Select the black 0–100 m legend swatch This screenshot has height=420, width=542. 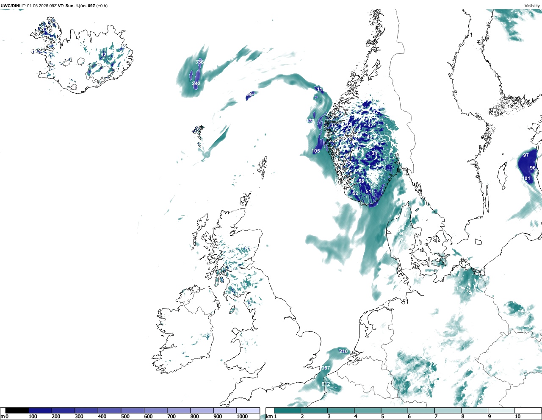(x=17, y=410)
